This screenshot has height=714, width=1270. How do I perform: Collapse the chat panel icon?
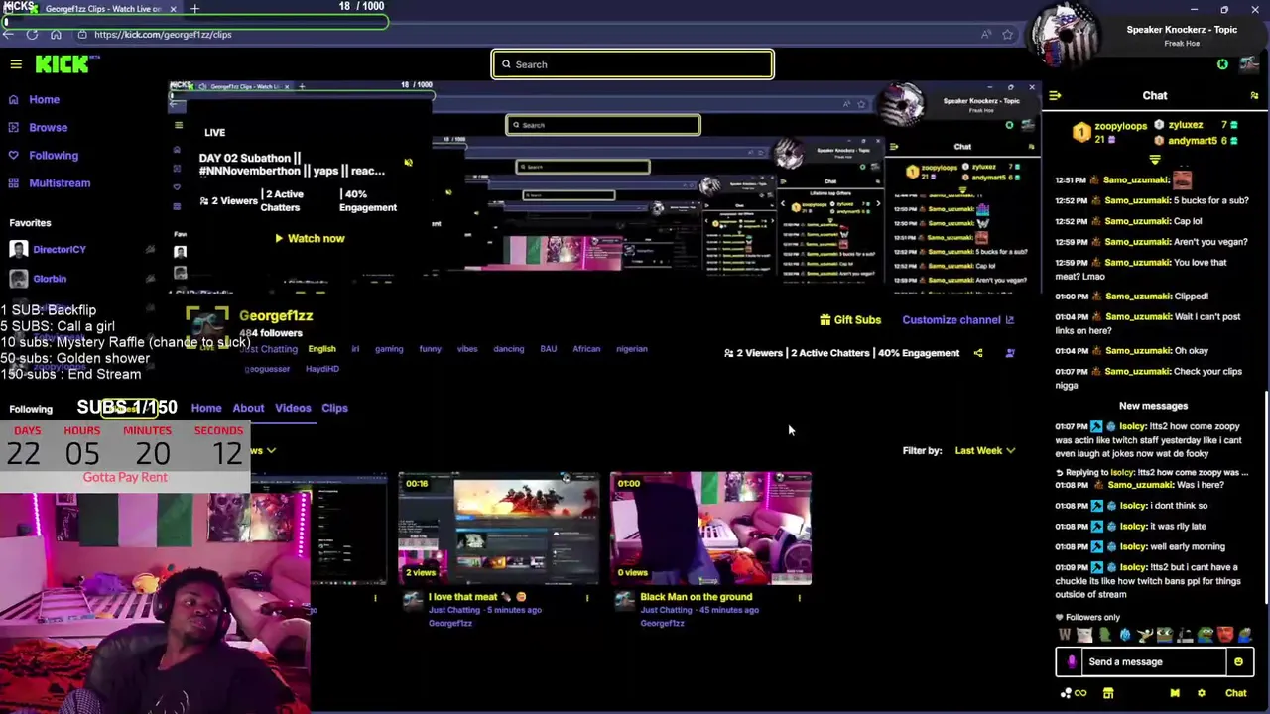[1055, 96]
